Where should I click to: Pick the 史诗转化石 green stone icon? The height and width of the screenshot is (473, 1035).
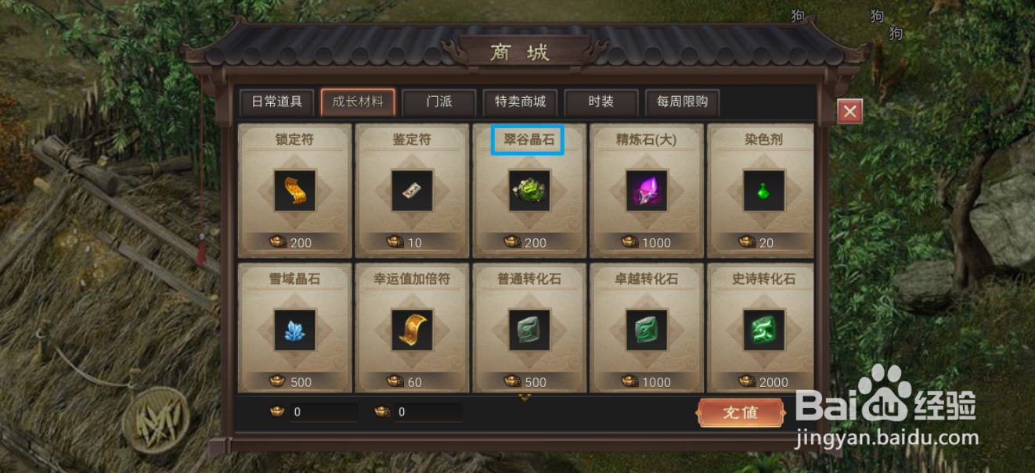pos(764,330)
